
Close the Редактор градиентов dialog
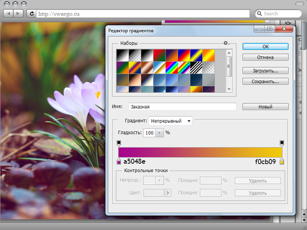pos(284,29)
